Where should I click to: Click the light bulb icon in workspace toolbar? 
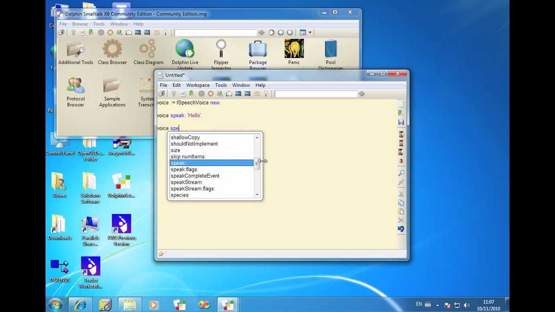click(173, 94)
